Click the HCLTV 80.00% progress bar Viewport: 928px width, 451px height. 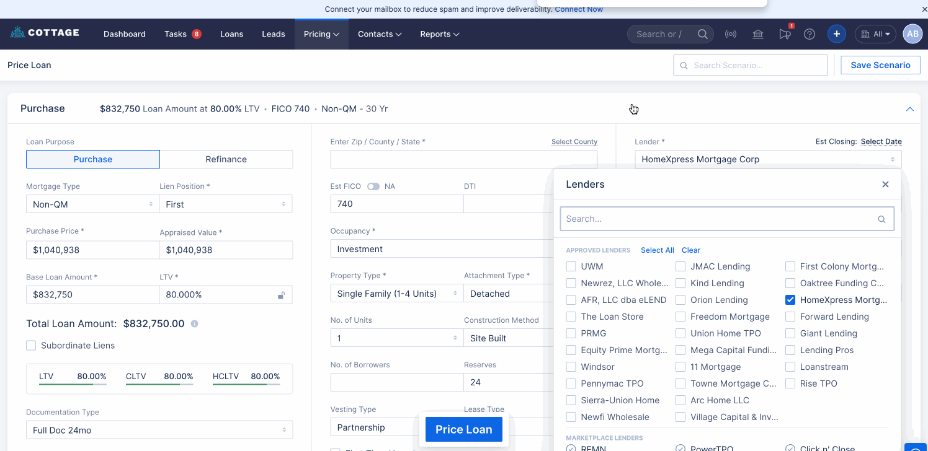246,384
